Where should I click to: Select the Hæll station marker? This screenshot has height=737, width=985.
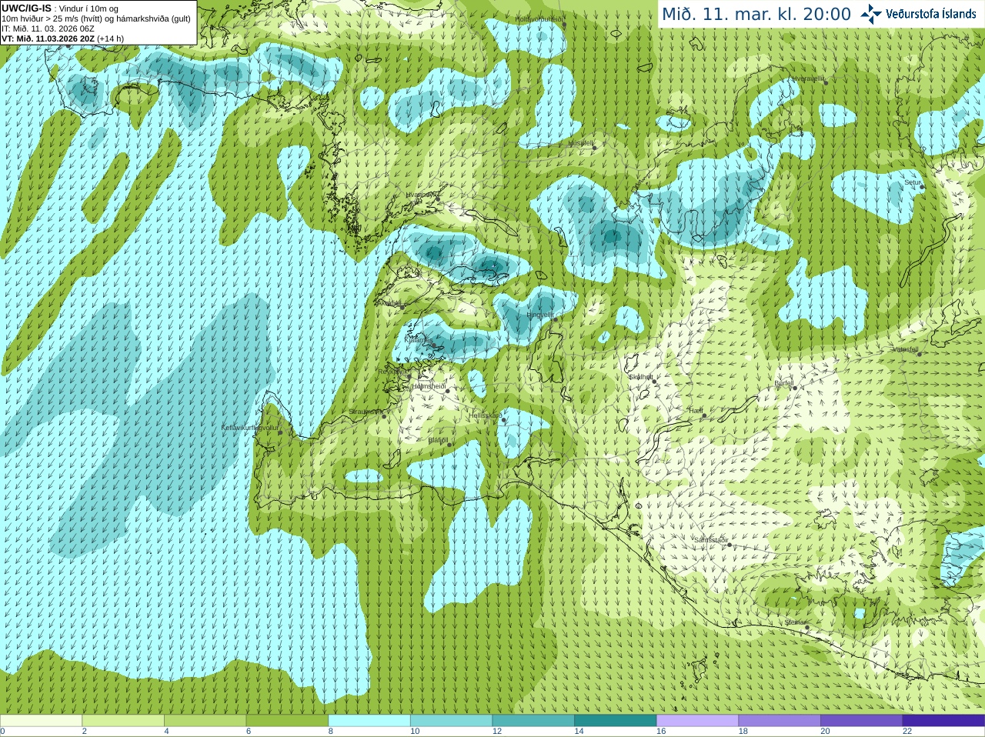[704, 415]
